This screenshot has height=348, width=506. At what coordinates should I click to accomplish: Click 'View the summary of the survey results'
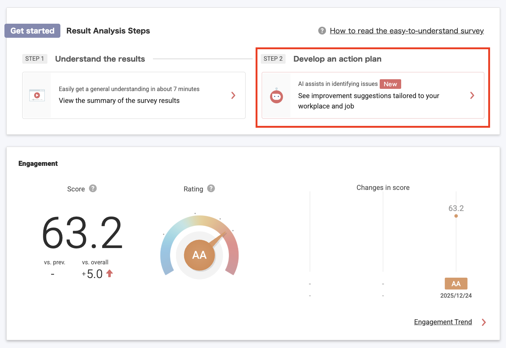pyautogui.click(x=119, y=101)
